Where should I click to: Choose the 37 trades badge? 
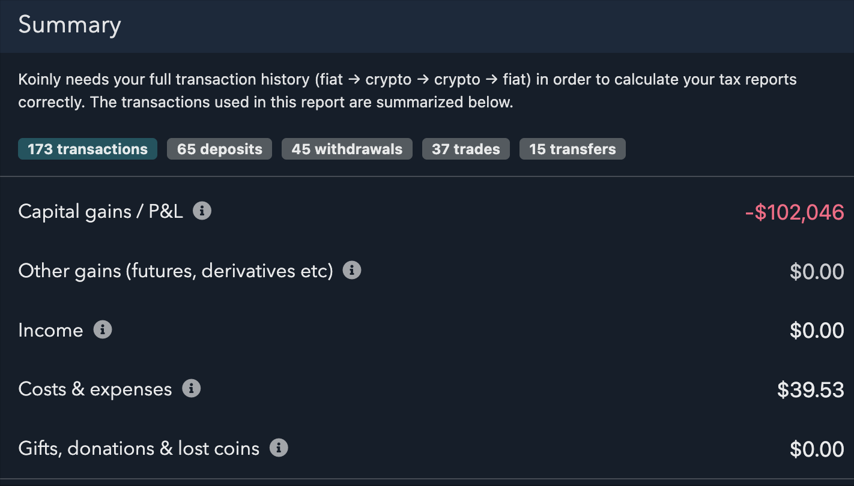pos(466,149)
